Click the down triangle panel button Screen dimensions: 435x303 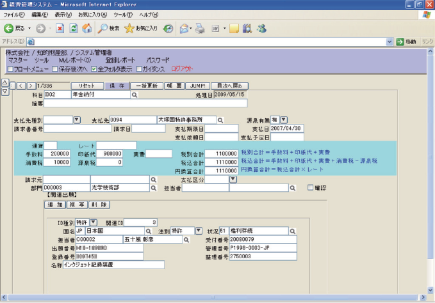5,91
